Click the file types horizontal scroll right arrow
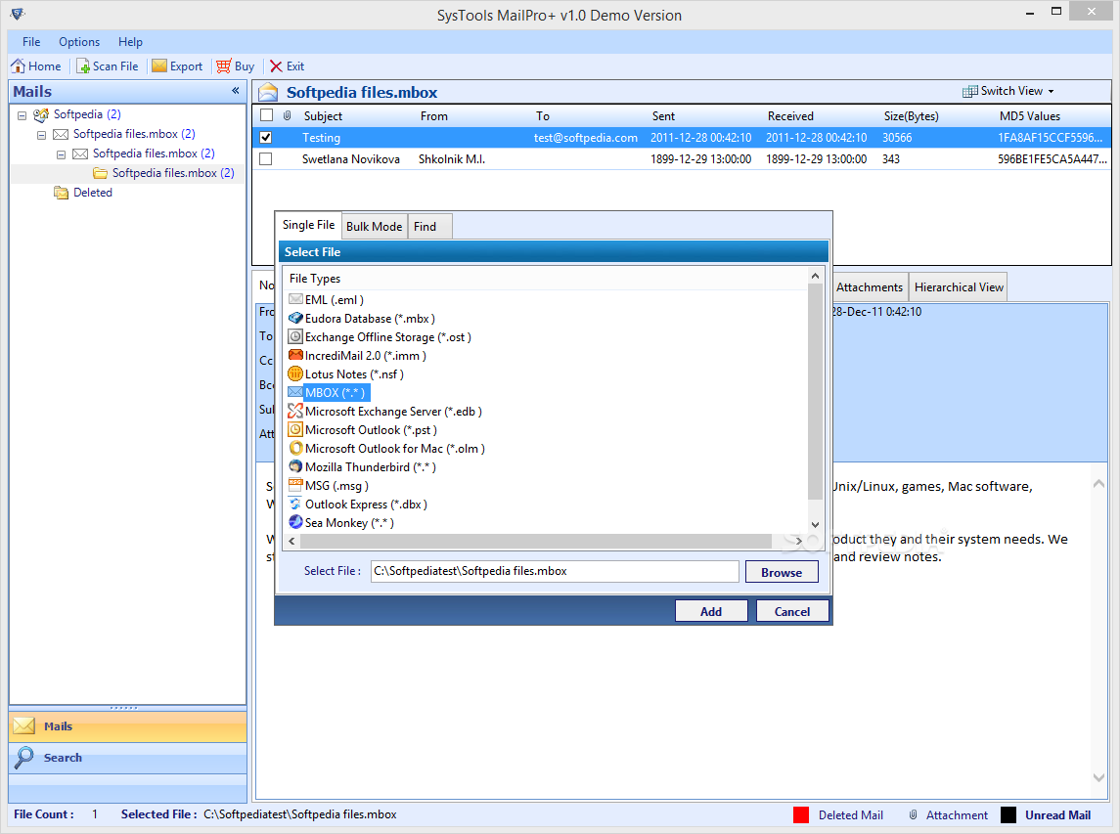Screen dimensions: 1120x834 (x=799, y=542)
